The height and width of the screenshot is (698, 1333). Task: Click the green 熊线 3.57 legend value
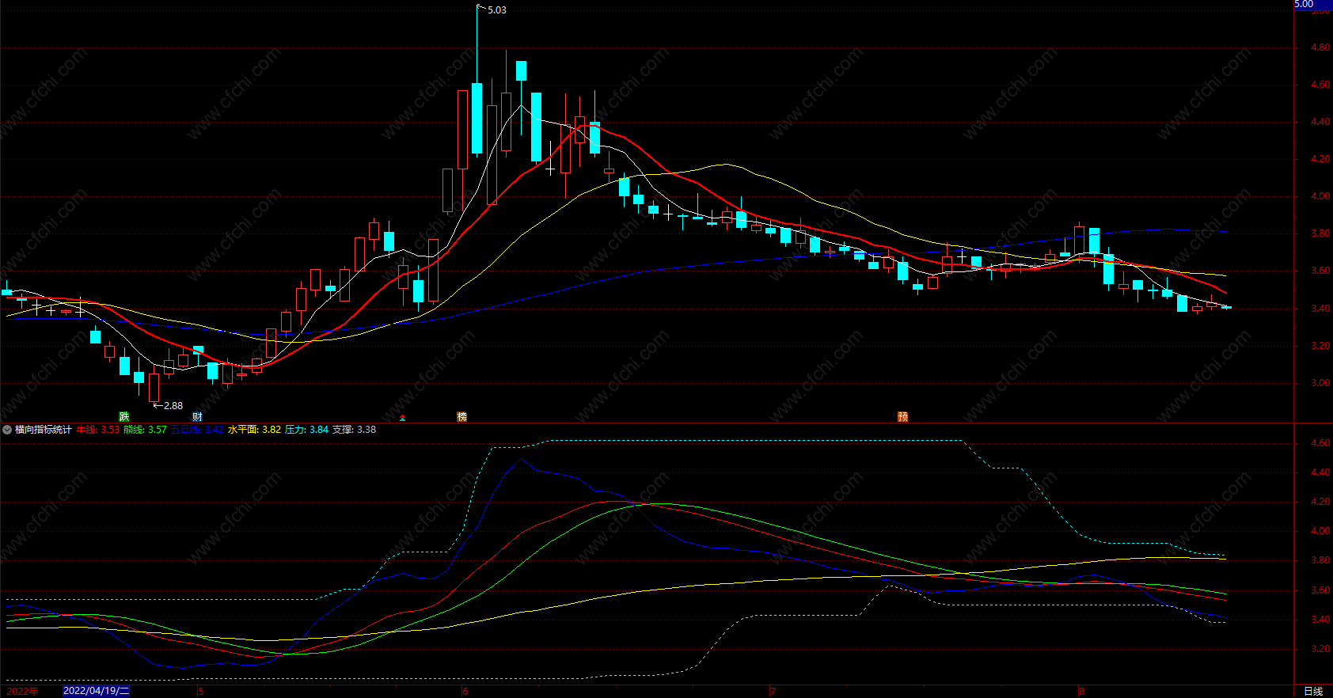[x=145, y=430]
